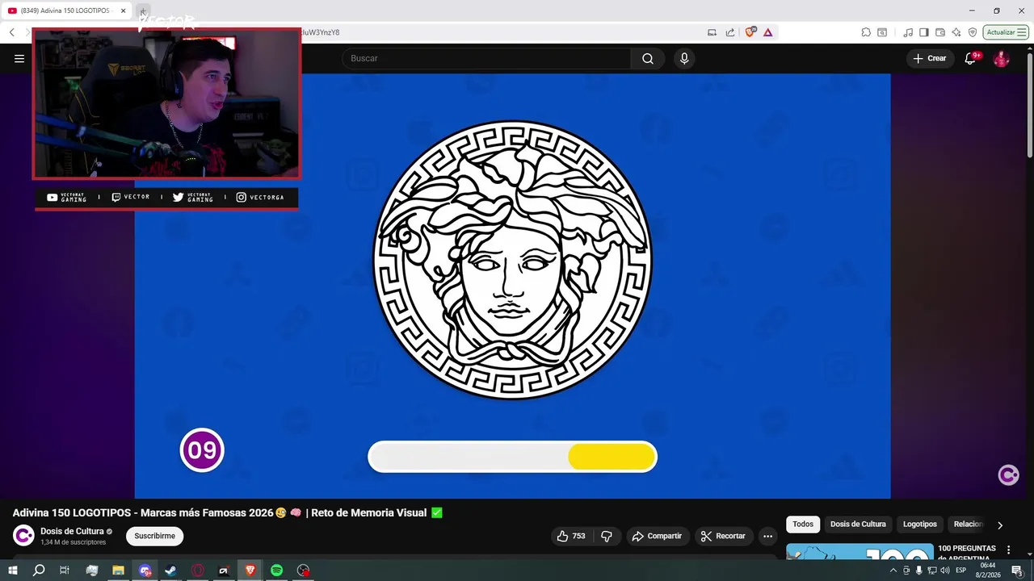Click the YouTube search magnifier button
This screenshot has height=581, width=1034.
(647, 58)
